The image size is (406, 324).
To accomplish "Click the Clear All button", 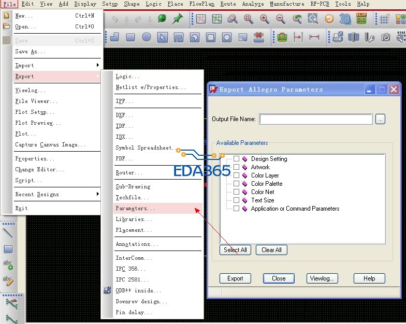I will coord(271,250).
